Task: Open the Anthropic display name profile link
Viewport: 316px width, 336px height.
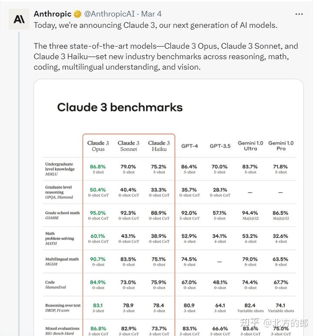Action: pos(52,14)
